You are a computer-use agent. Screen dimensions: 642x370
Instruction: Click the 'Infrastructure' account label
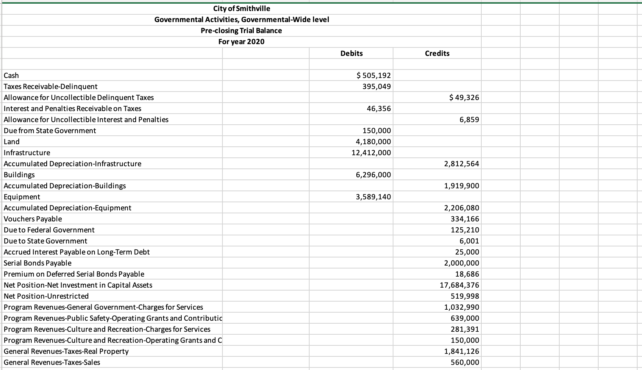tap(27, 153)
